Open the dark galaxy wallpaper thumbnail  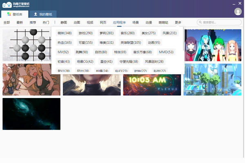(31, 114)
